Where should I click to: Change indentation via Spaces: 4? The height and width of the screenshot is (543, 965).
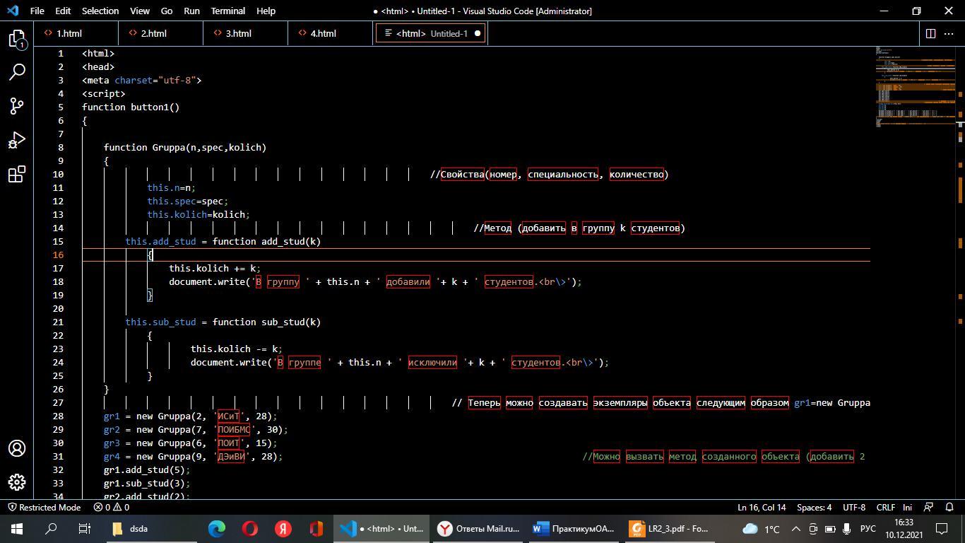pos(814,507)
